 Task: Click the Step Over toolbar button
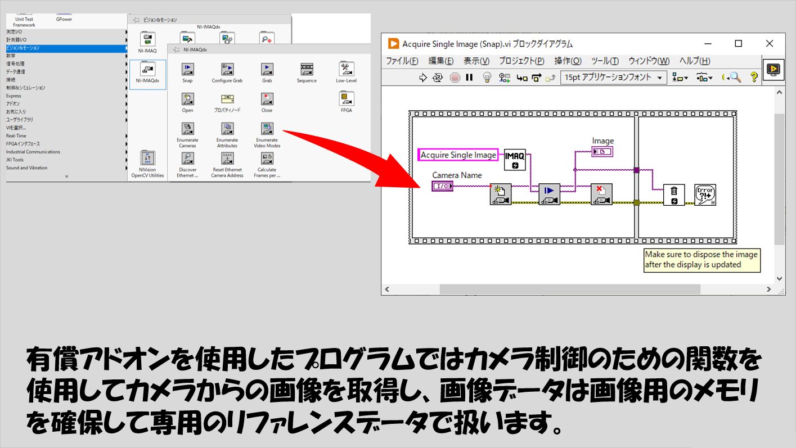536,78
